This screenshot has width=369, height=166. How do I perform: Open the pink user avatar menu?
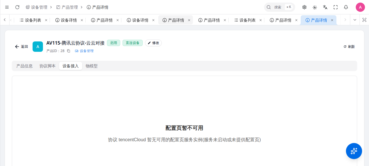(360, 7)
